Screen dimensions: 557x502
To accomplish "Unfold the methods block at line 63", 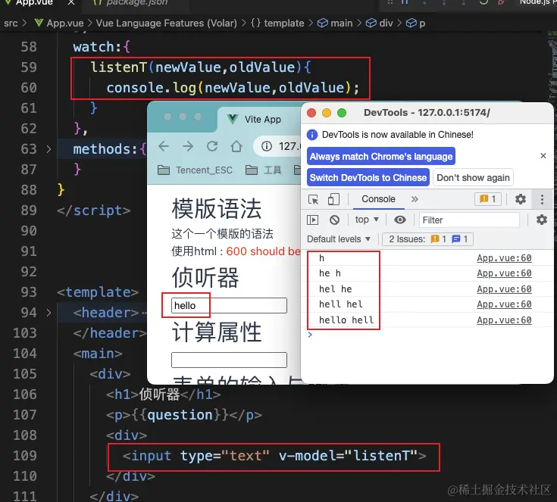I will [x=49, y=149].
